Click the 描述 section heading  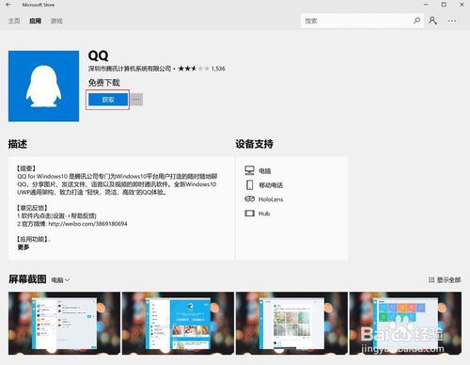(18, 144)
